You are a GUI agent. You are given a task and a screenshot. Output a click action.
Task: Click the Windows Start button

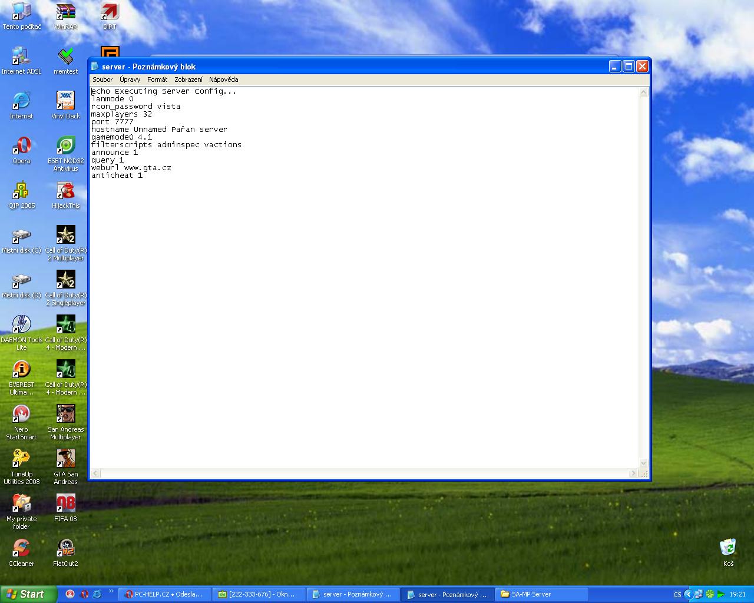click(29, 594)
